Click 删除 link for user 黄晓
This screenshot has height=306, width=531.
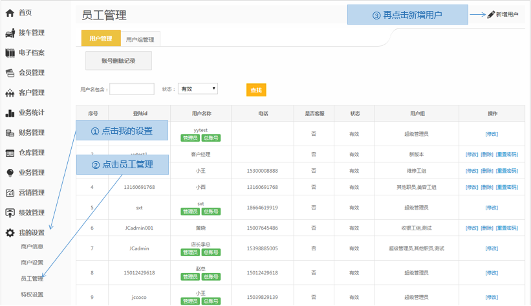(487, 228)
